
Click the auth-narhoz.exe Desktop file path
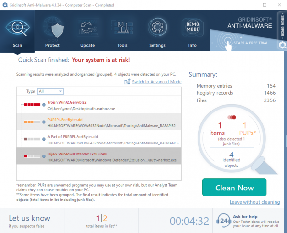point(81,109)
